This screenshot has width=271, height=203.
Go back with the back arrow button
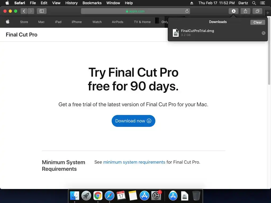(x=24, y=11)
